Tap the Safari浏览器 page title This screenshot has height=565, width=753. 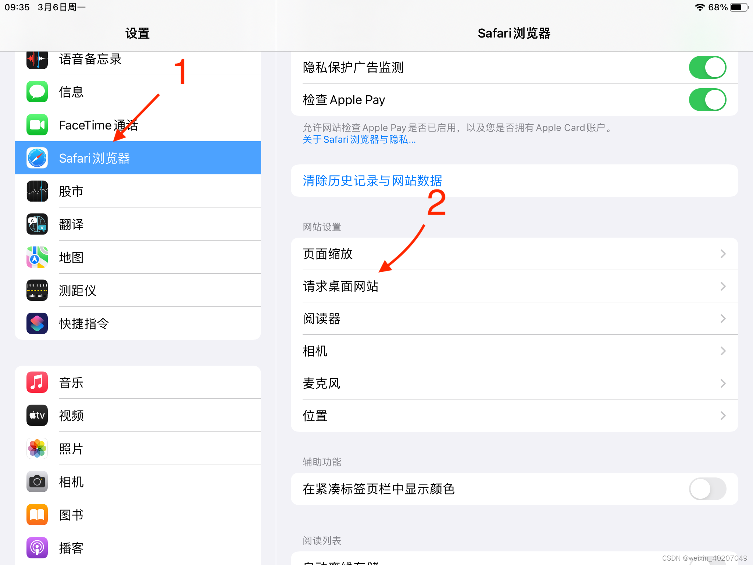[x=514, y=33]
